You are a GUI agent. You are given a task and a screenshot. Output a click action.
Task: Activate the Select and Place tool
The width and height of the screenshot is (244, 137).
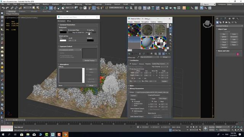[x=63, y=8]
